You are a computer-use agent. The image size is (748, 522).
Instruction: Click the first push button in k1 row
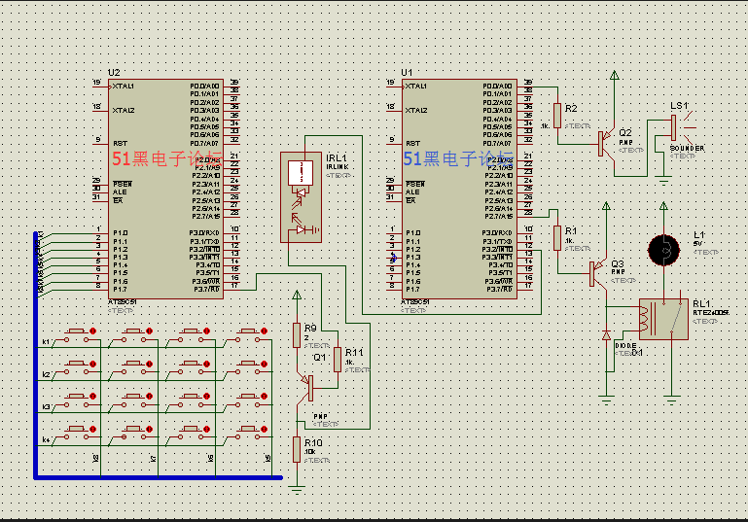[x=76, y=335]
